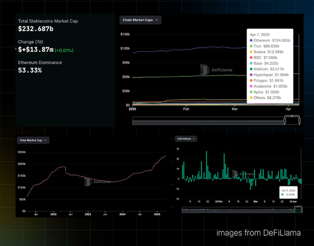Click the tallest inflow bar near Jan 22
This screenshot has width=314, height=246.
[206, 165]
